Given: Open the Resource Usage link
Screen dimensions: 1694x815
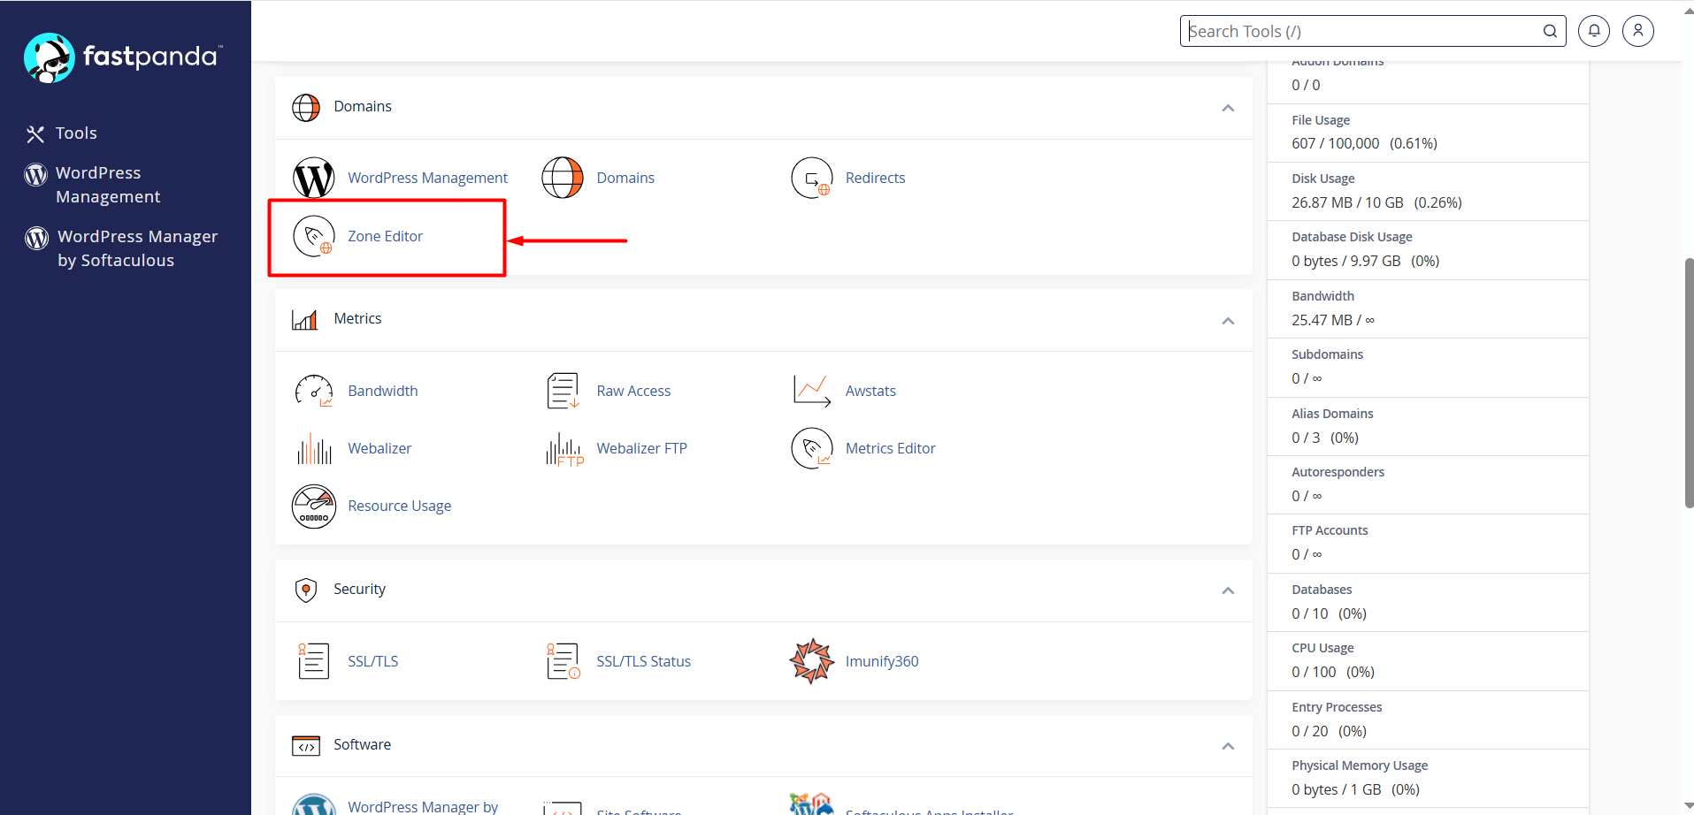Looking at the screenshot, I should pos(399,506).
